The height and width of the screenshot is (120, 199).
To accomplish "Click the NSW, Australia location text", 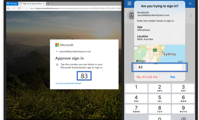I will coord(145,39).
